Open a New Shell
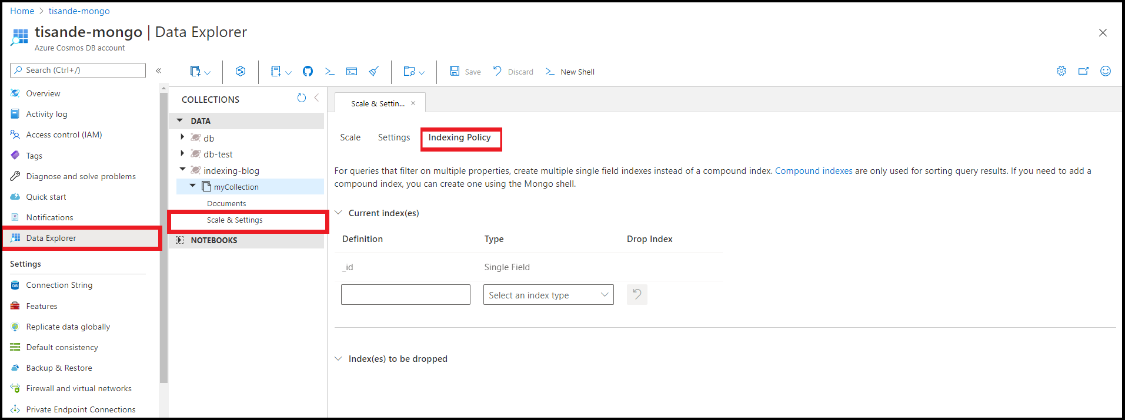1125x420 pixels. coord(570,72)
